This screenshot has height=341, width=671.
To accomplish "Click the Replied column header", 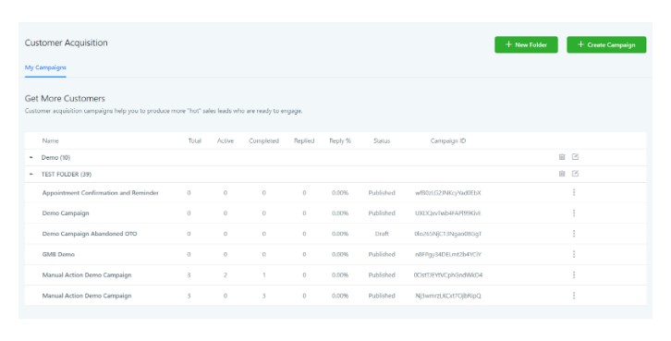I will pyautogui.click(x=304, y=140).
